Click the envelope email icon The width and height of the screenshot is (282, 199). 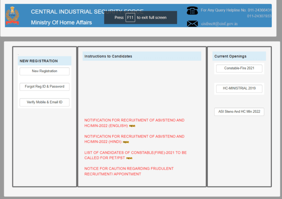click(192, 24)
